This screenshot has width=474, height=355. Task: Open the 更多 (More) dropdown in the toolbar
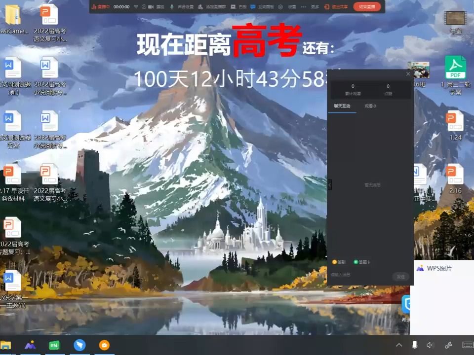[315, 7]
